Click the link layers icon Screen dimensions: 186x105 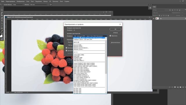(170, 87)
